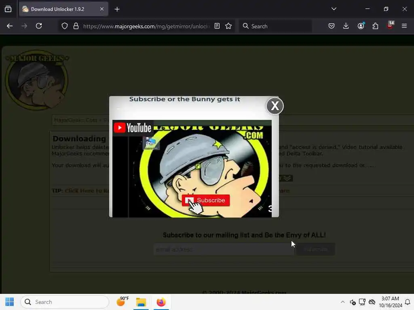
Task: Open the Firefox account icon
Action: point(361,26)
